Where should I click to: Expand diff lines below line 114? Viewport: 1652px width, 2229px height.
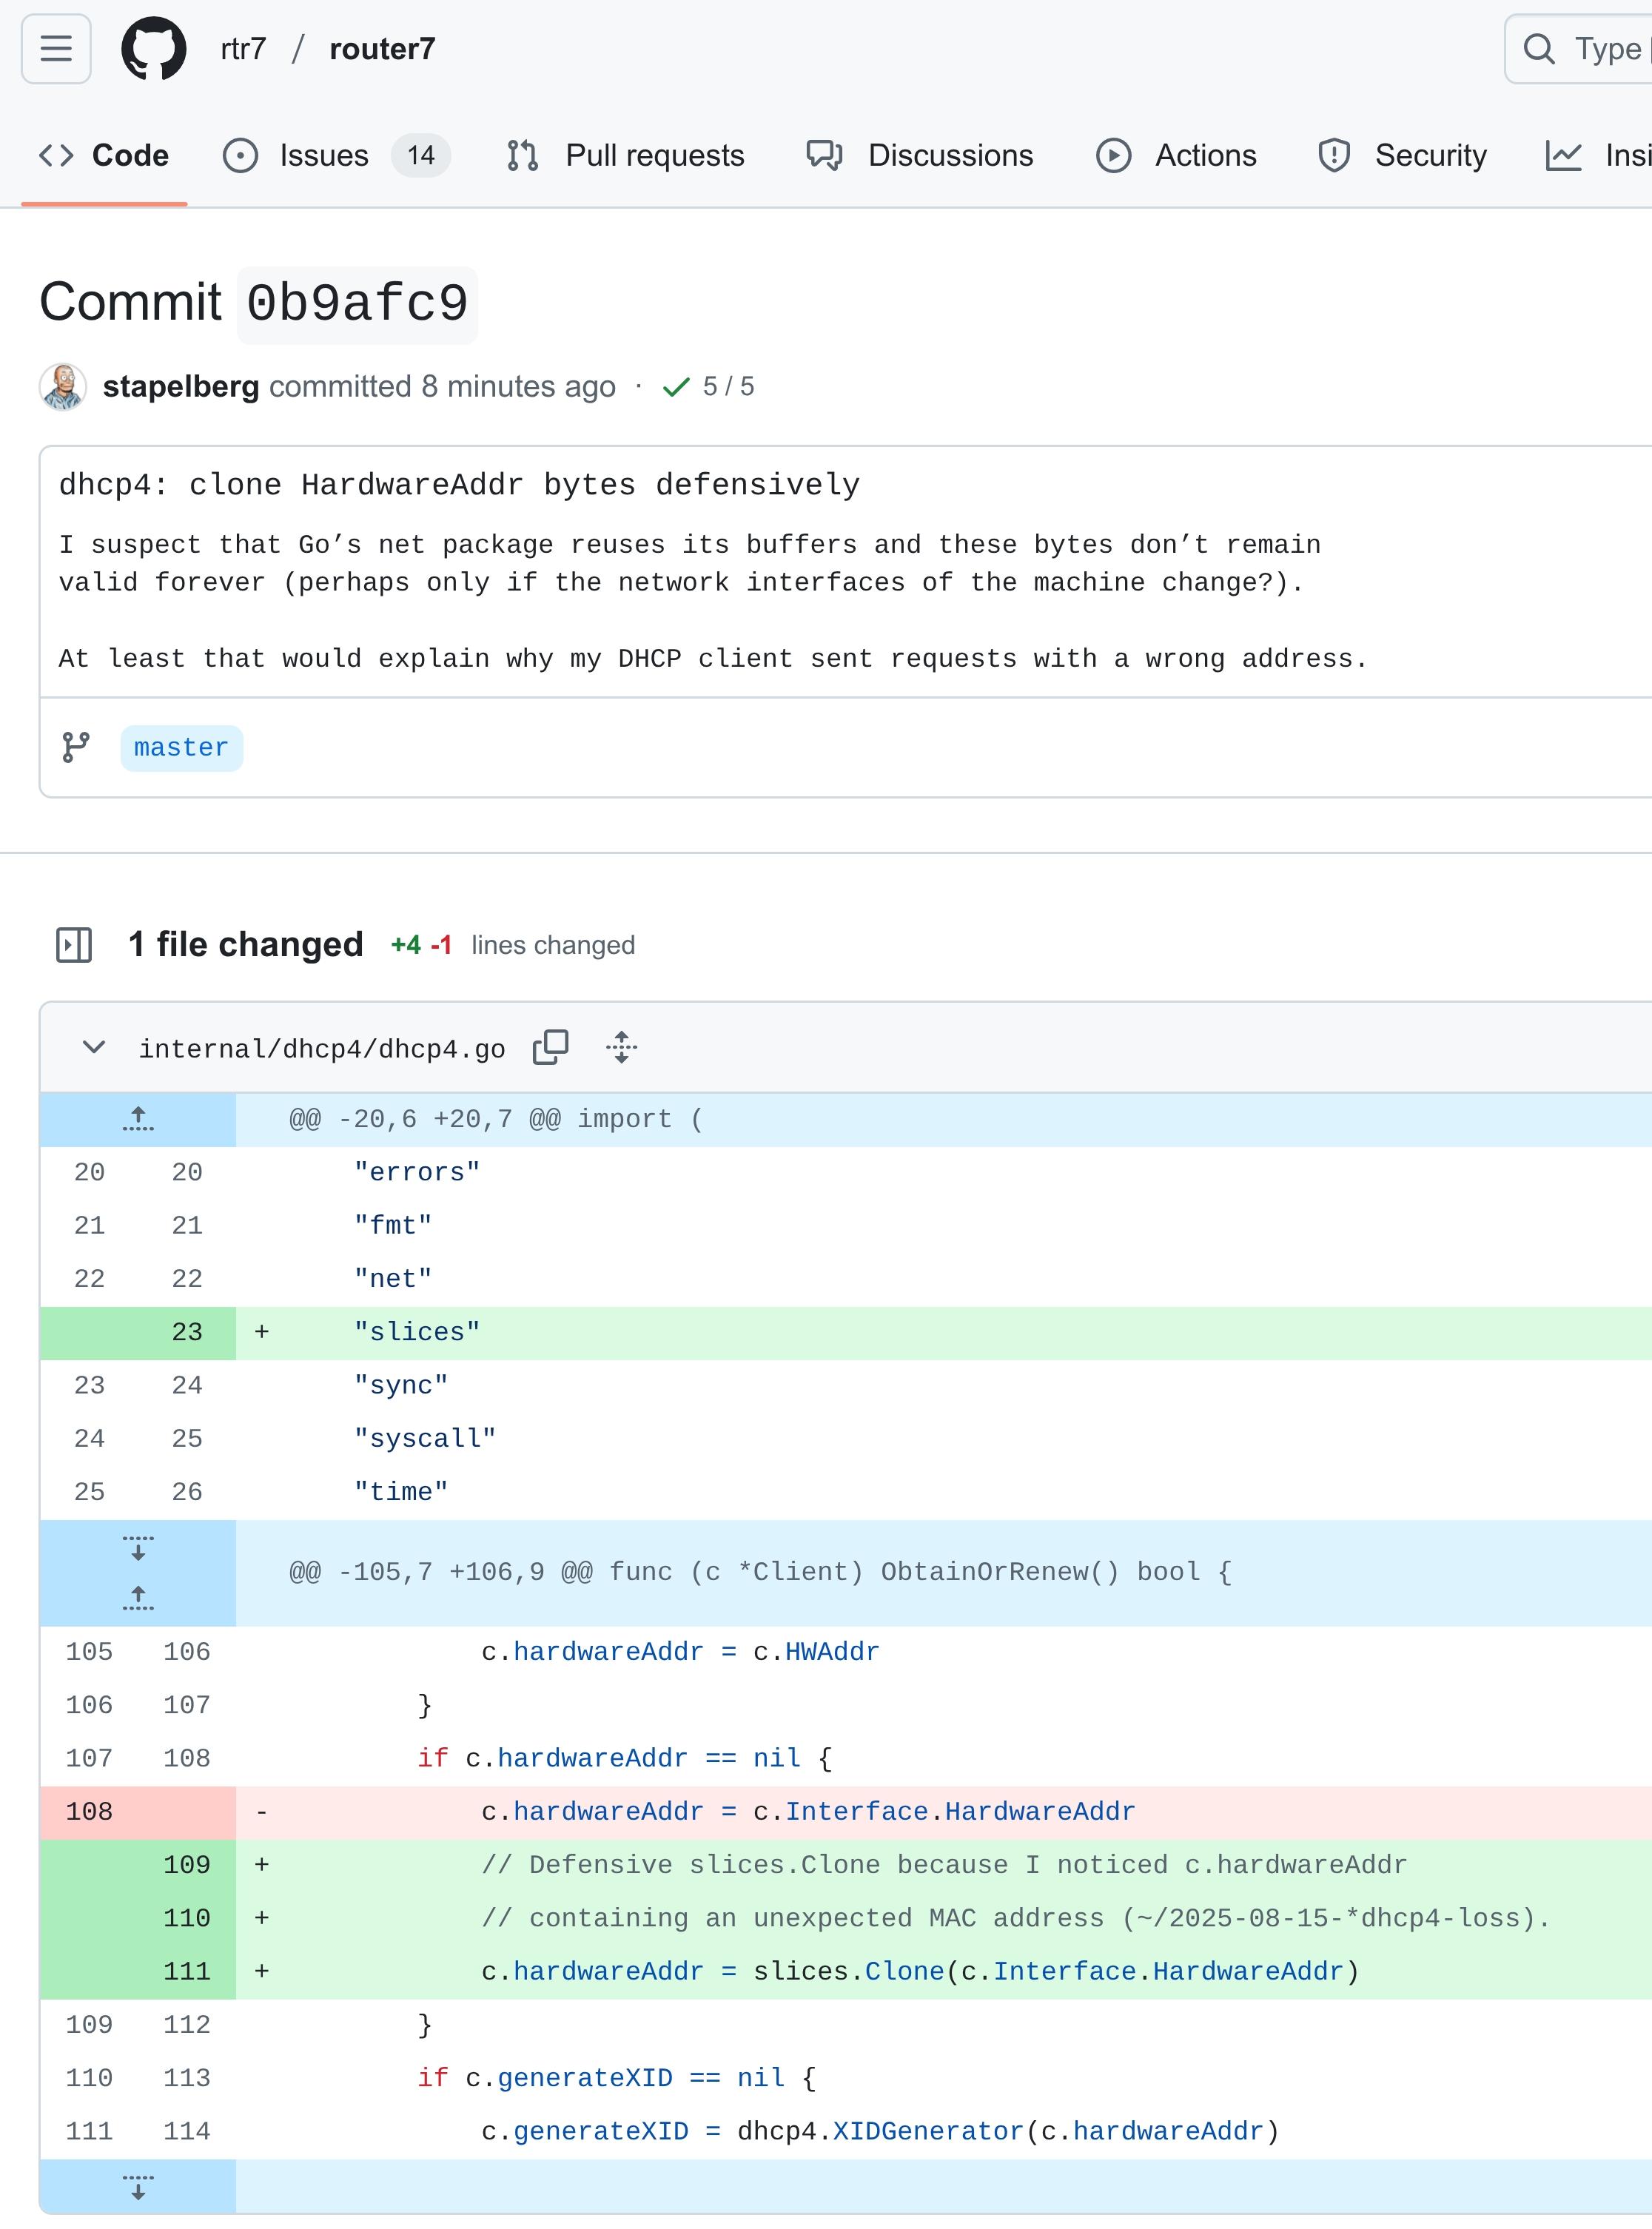pyautogui.click(x=138, y=2186)
